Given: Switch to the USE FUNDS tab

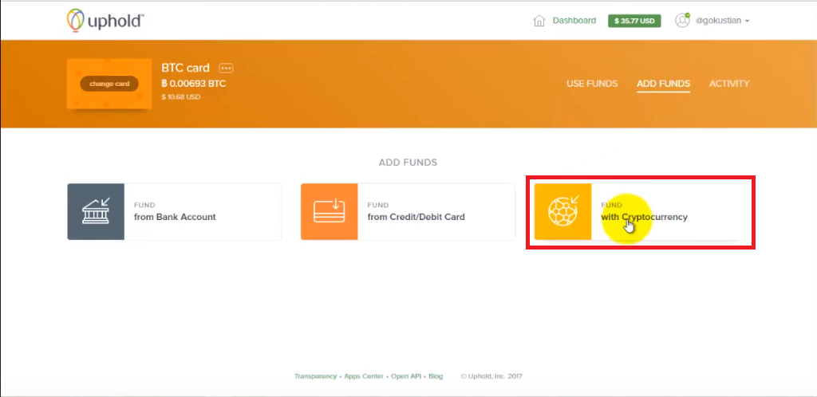Looking at the screenshot, I should point(592,84).
